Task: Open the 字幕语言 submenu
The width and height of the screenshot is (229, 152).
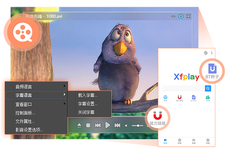Action: (x=36, y=95)
